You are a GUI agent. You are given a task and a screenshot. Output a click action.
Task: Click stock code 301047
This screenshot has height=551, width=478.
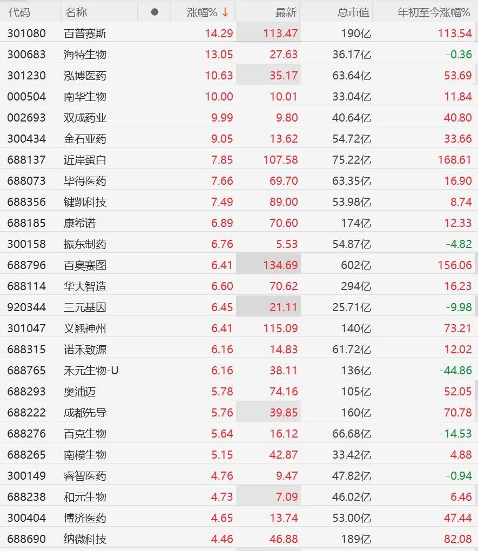point(26,328)
